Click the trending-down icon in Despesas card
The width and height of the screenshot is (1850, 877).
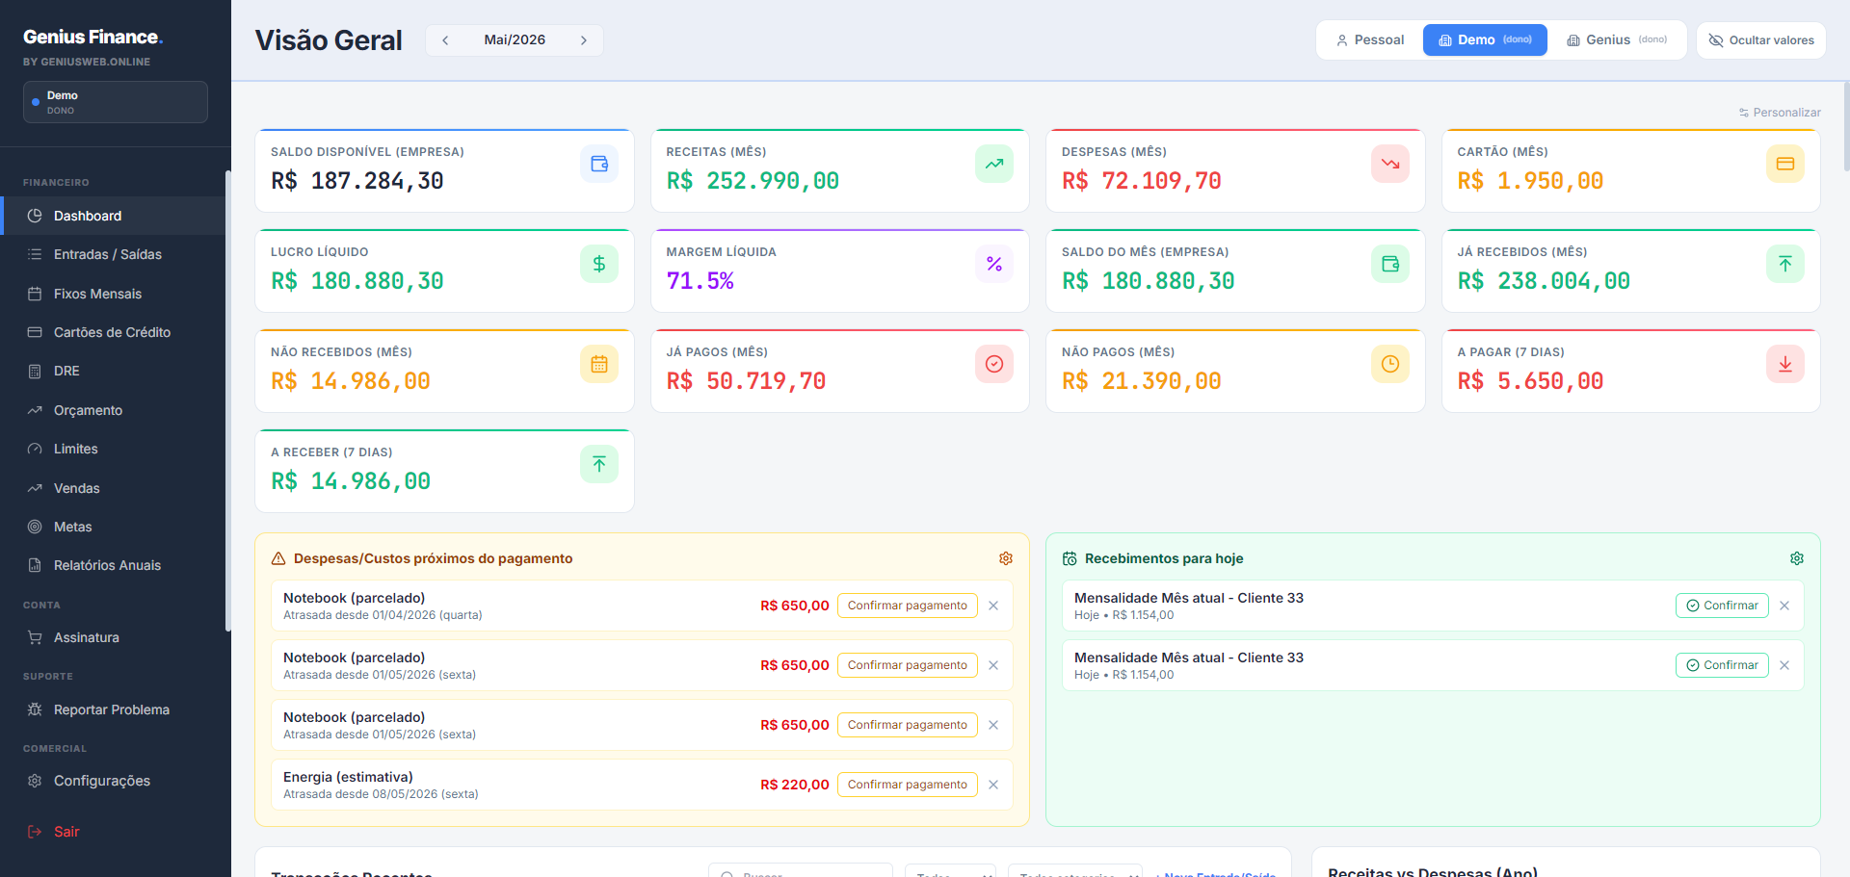tap(1390, 164)
